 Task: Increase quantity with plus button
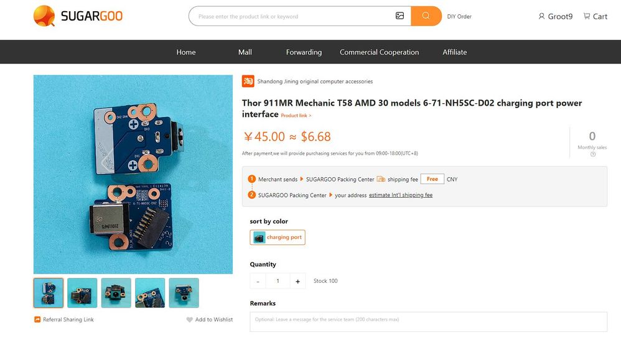(297, 281)
